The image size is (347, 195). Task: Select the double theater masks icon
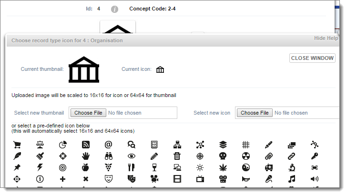(132, 179)
